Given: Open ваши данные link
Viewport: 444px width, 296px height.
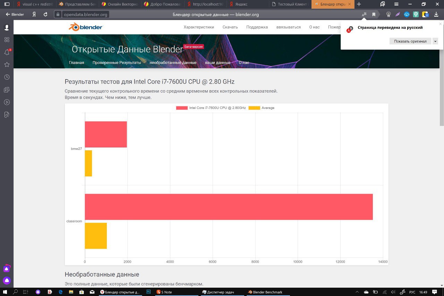Looking at the screenshot, I should coord(217,63).
